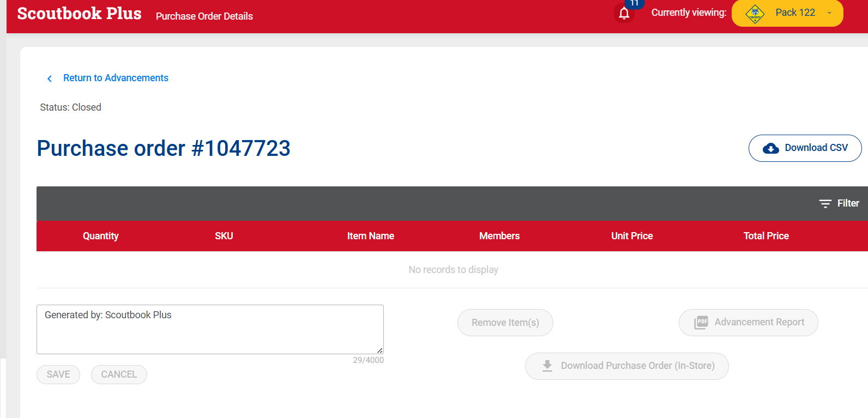Click Download Purchase Order (In-Store) button
This screenshot has height=418, width=868.
click(x=627, y=366)
